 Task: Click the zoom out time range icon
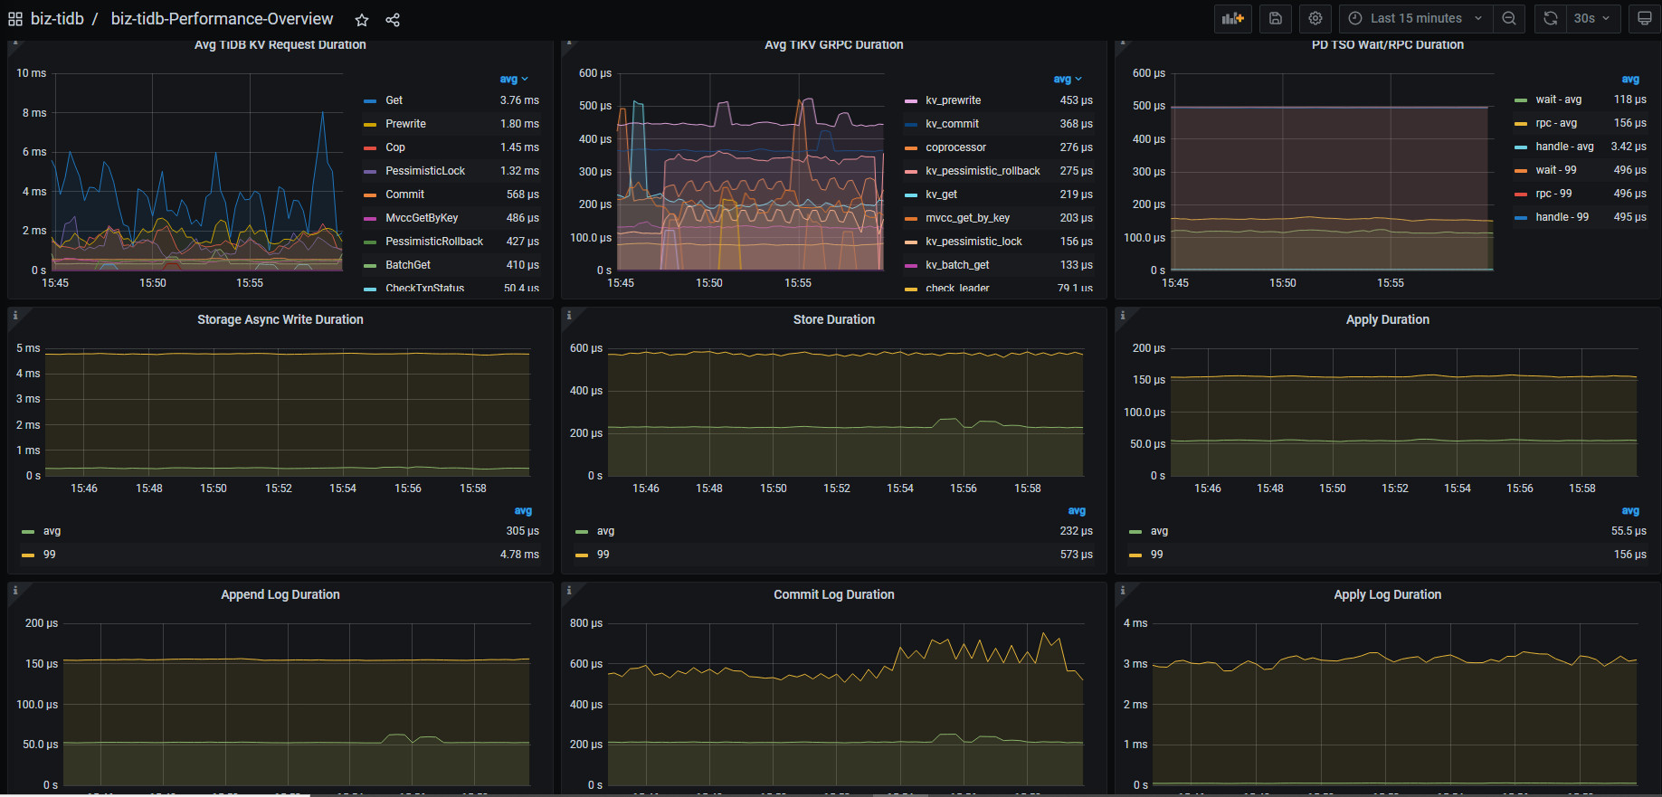1509,18
